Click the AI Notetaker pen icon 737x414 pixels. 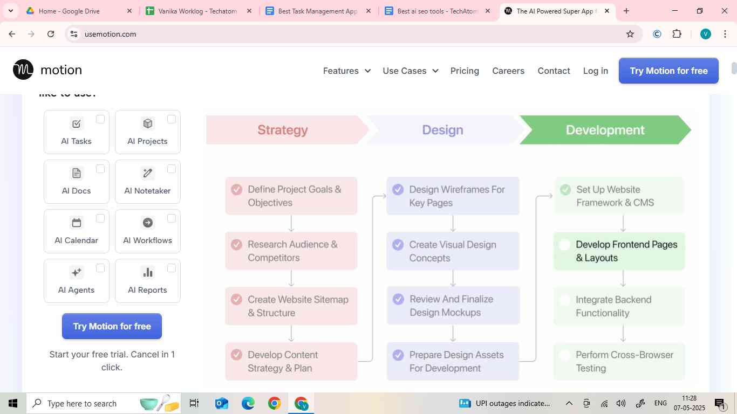147,173
